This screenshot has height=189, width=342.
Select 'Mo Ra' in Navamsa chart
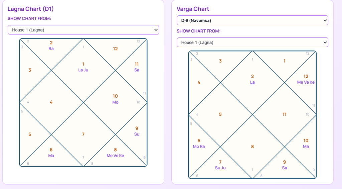pyautogui.click(x=199, y=147)
